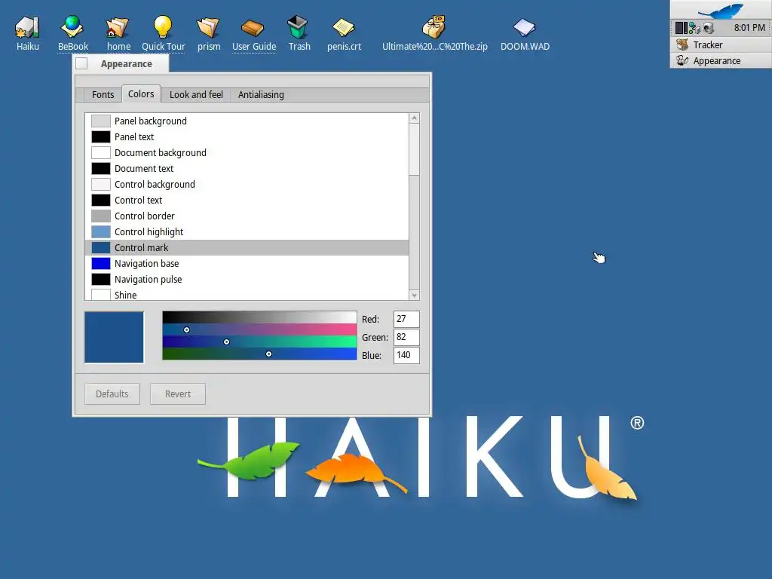Click the large current color preview swatch
Viewport: 772px width, 579px height.
click(x=114, y=337)
